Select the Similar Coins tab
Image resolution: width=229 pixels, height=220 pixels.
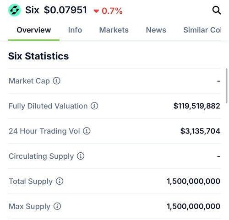tap(202, 30)
